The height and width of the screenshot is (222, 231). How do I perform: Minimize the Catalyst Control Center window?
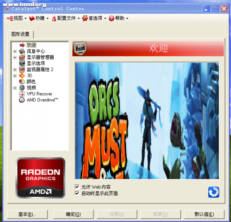[x=206, y=8]
